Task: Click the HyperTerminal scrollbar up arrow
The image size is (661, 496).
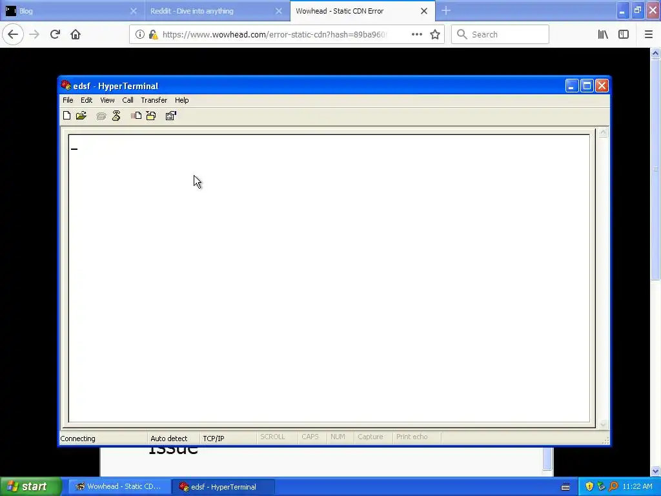Action: (x=604, y=132)
